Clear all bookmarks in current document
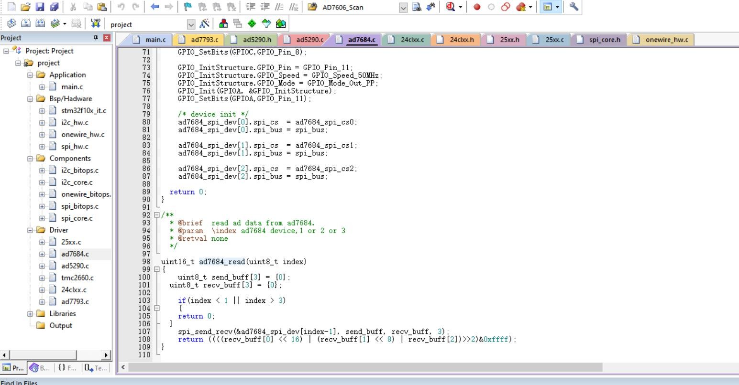 pos(231,7)
